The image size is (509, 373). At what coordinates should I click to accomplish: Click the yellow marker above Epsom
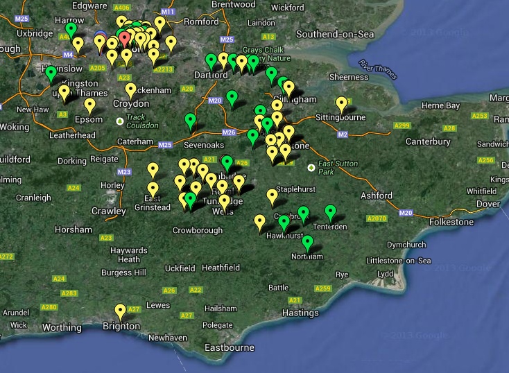(89, 106)
